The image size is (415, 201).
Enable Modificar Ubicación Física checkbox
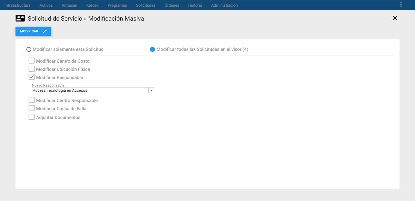32,69
